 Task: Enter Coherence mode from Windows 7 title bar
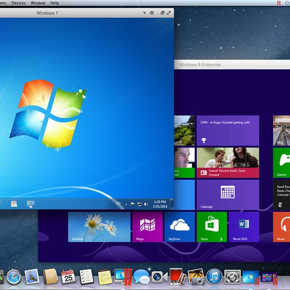pyautogui.click(x=162, y=13)
